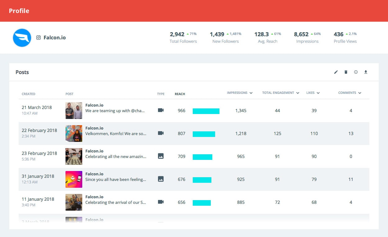Click total engagement value 44
The image size is (388, 237).
point(277,111)
